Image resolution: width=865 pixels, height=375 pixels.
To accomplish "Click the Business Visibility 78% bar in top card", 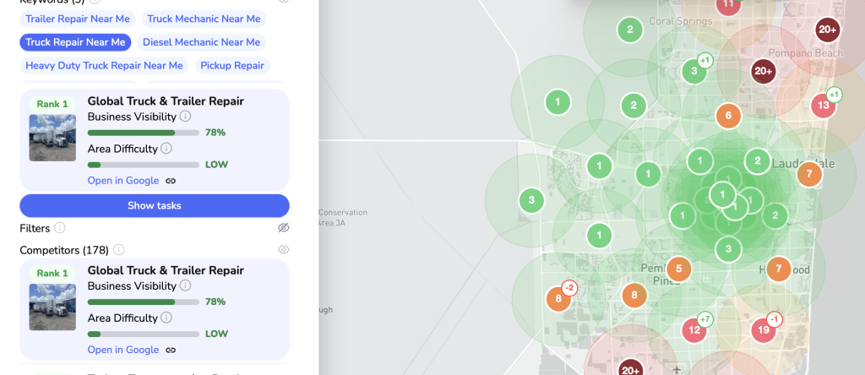I will point(144,133).
